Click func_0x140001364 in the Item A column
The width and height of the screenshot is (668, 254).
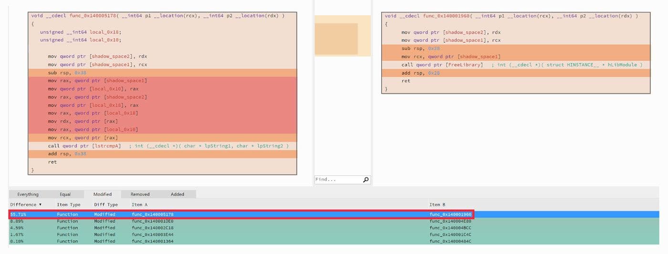[153, 241]
